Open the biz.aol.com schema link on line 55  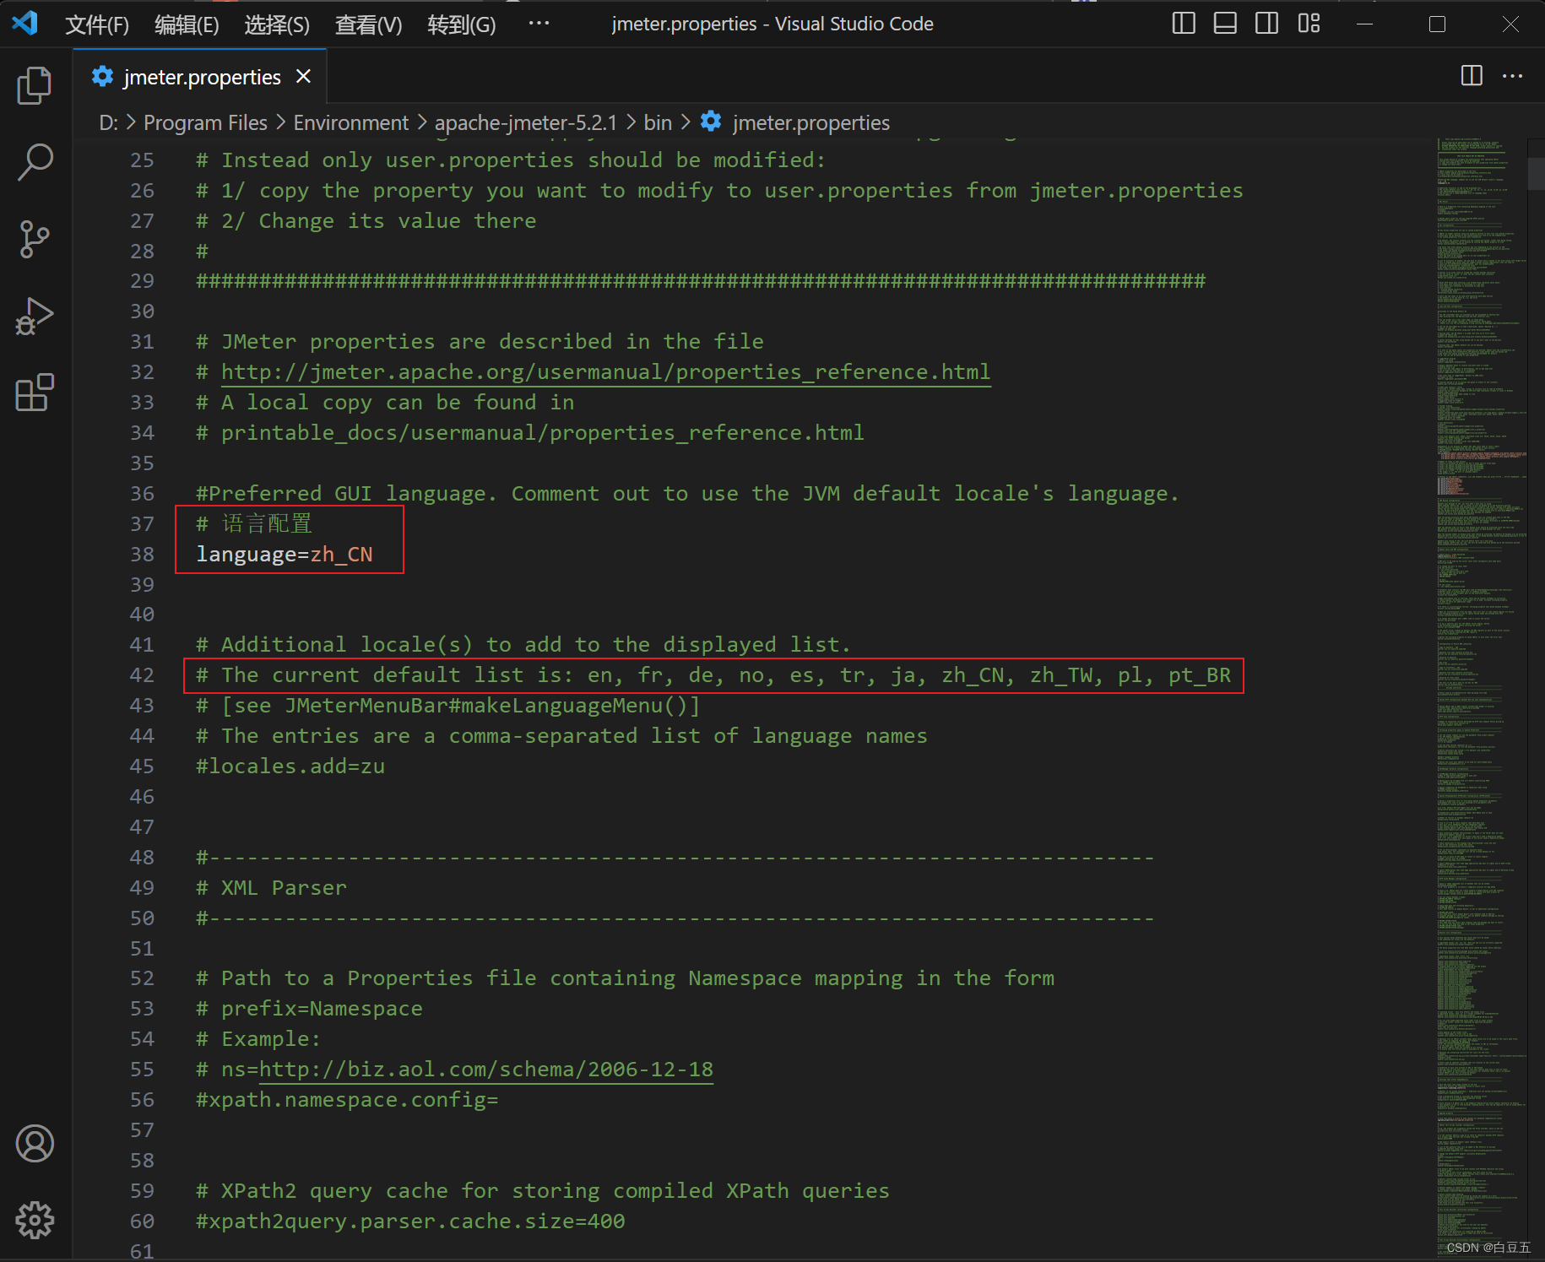point(485,1070)
